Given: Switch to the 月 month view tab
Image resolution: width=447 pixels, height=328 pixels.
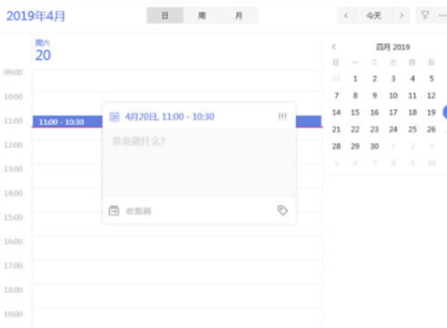Looking at the screenshot, I should click(x=239, y=15).
